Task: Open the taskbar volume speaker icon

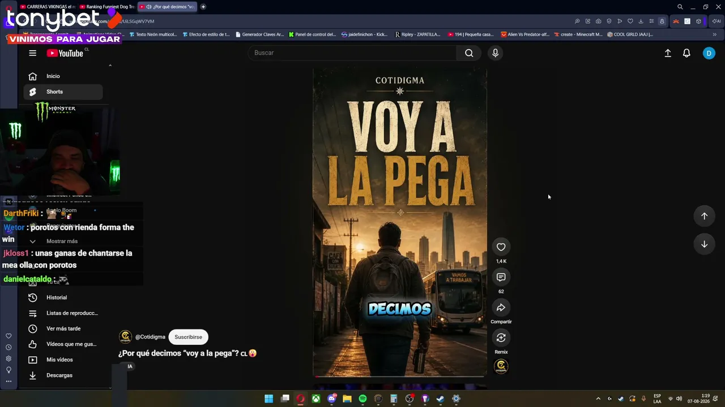Action: point(679,399)
